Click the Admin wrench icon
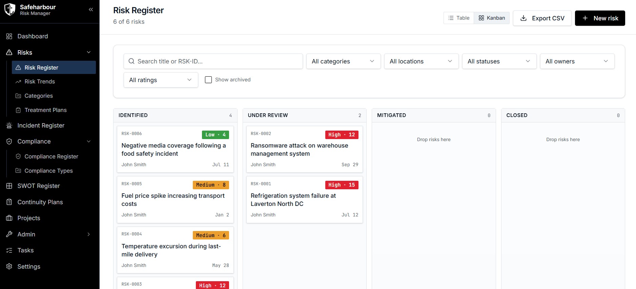This screenshot has width=636, height=289. pos(9,234)
